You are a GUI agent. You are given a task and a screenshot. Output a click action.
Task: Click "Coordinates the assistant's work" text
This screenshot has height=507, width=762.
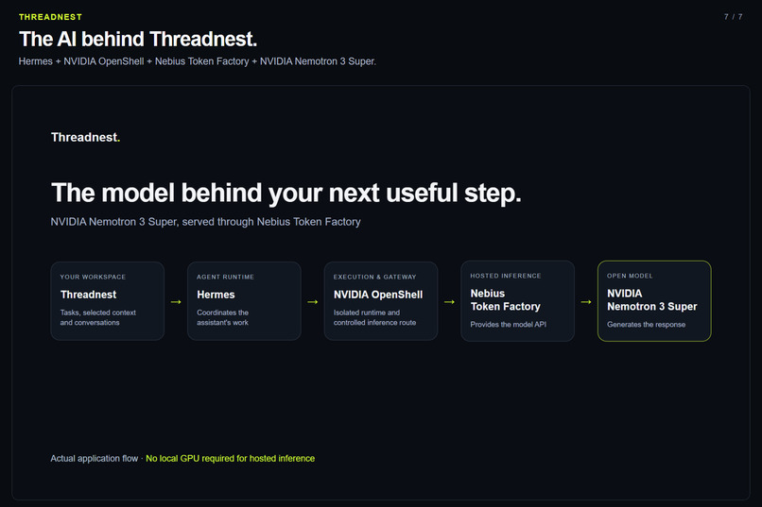point(223,318)
